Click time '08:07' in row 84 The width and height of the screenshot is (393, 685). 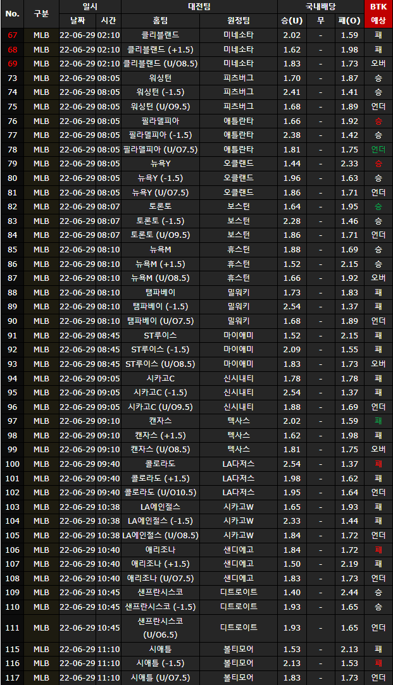coord(108,235)
